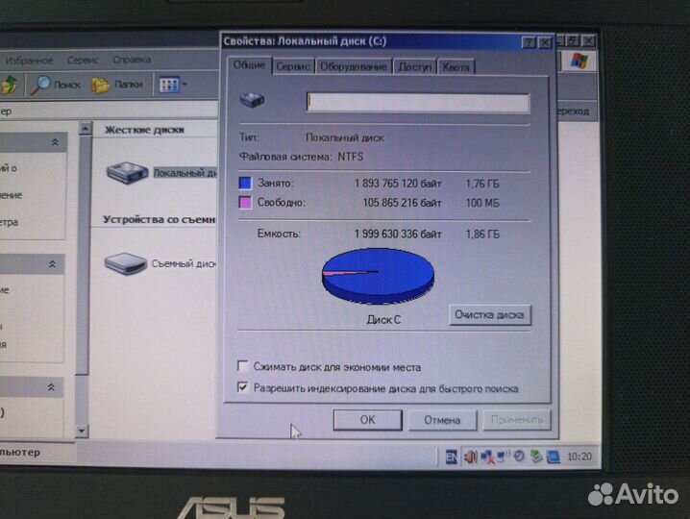Viewport: 690px width, 519px height.
Task: Expand the Views dropdown arrow
Action: pos(185,84)
